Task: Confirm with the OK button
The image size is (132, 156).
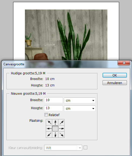Action: [x=115, y=75]
